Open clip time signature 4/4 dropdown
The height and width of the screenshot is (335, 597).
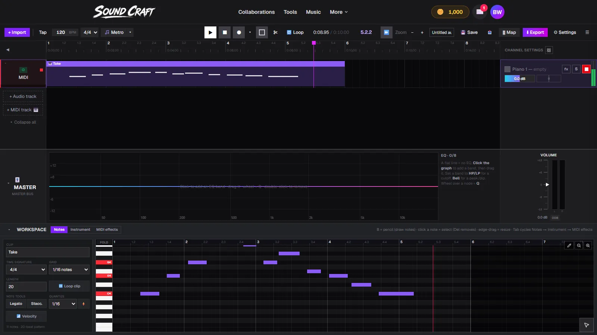[26, 269]
